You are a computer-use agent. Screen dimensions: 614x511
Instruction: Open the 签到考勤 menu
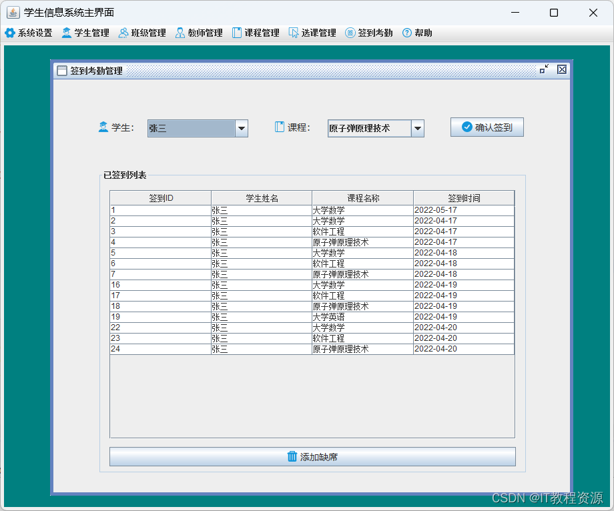click(x=369, y=33)
